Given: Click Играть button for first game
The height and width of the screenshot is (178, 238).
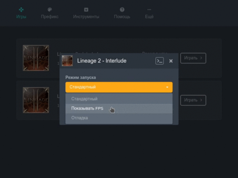Looking at the screenshot, I should (193, 58).
